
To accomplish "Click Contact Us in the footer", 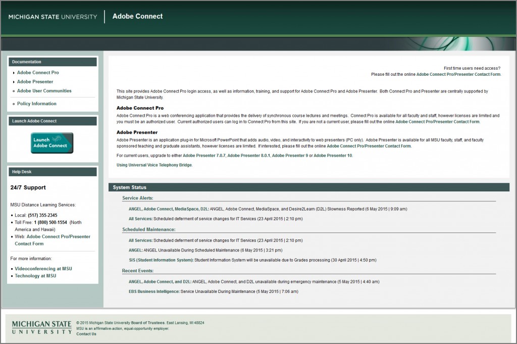I will 86,334.
